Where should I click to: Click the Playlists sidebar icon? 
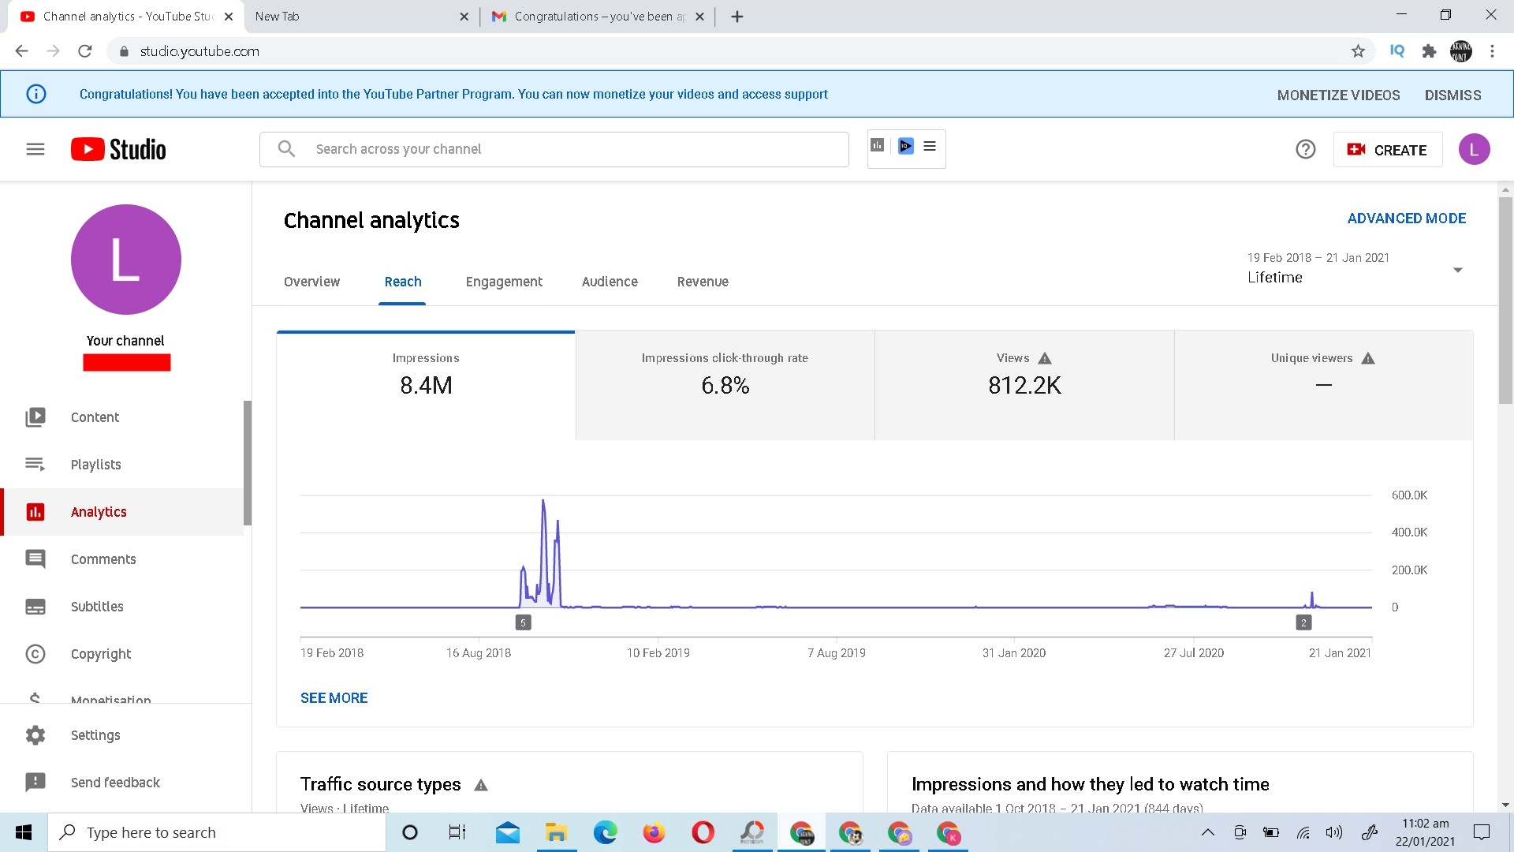coord(35,464)
